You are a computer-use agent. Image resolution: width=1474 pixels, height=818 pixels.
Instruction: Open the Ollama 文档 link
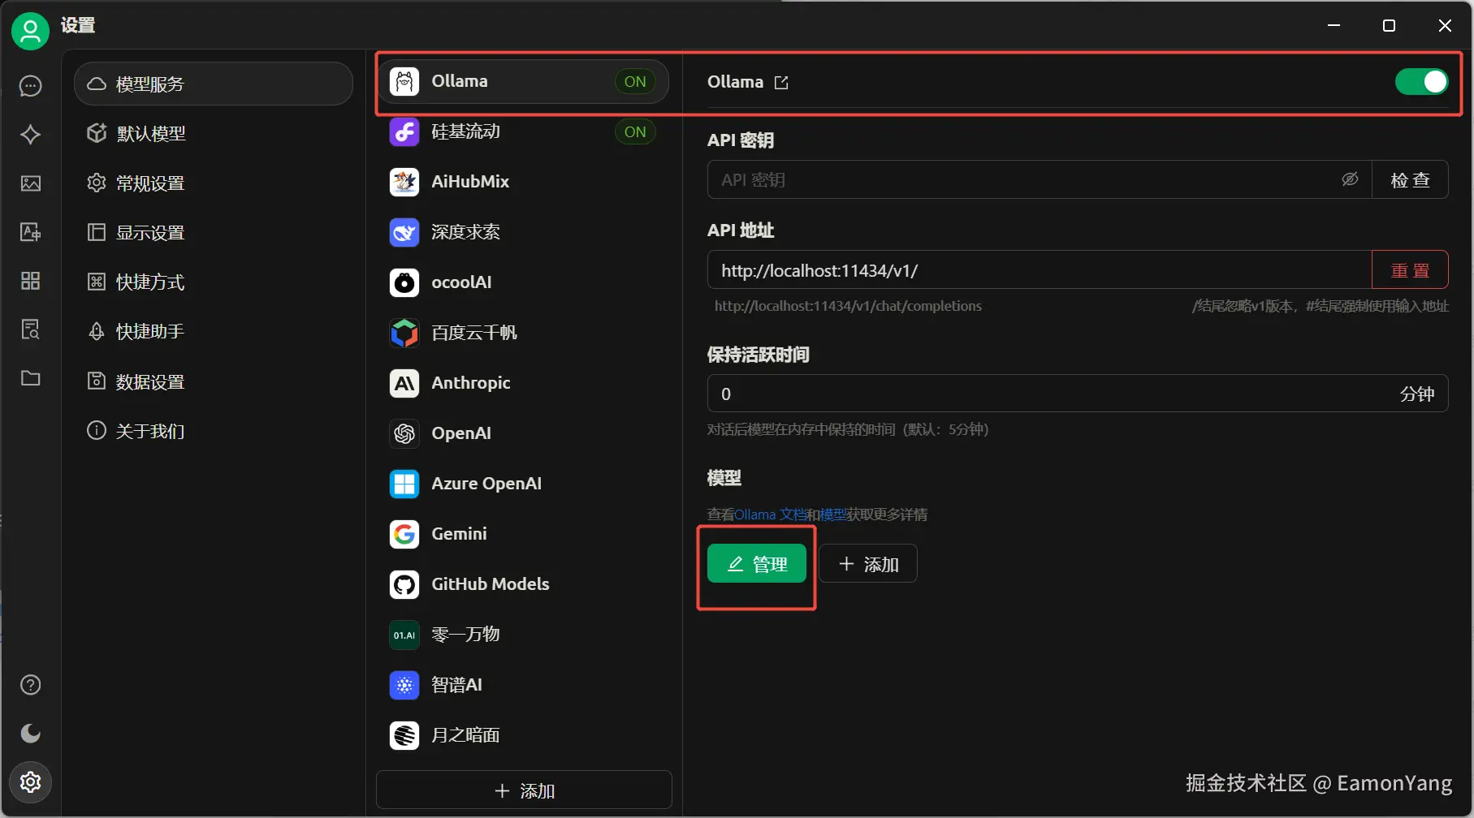771,514
